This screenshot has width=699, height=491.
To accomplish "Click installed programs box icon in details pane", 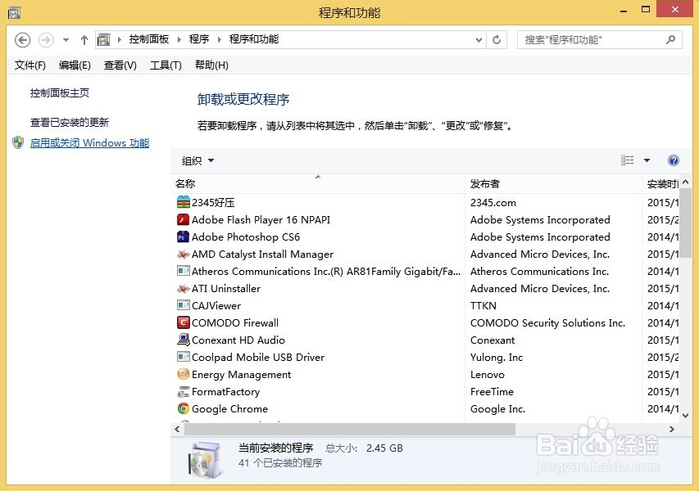I will pos(204,460).
